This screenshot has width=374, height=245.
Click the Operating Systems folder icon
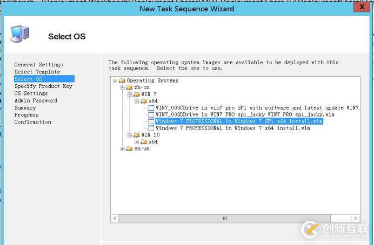[x=122, y=81]
